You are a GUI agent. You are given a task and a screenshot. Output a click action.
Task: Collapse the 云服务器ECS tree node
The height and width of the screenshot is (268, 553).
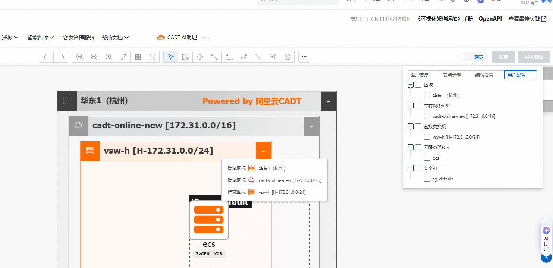410,147
